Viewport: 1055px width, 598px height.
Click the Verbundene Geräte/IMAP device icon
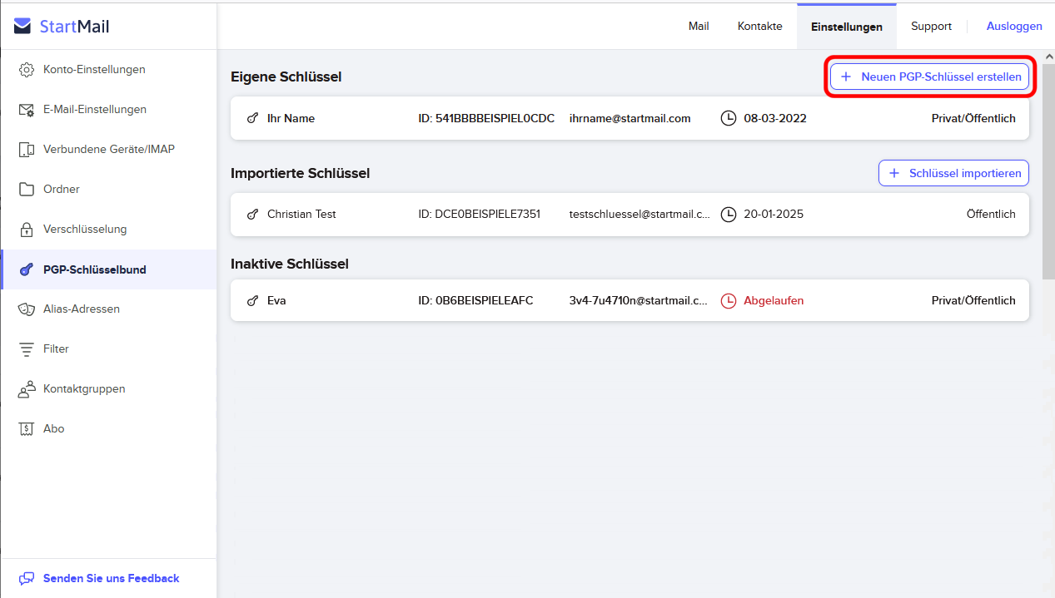tap(27, 150)
